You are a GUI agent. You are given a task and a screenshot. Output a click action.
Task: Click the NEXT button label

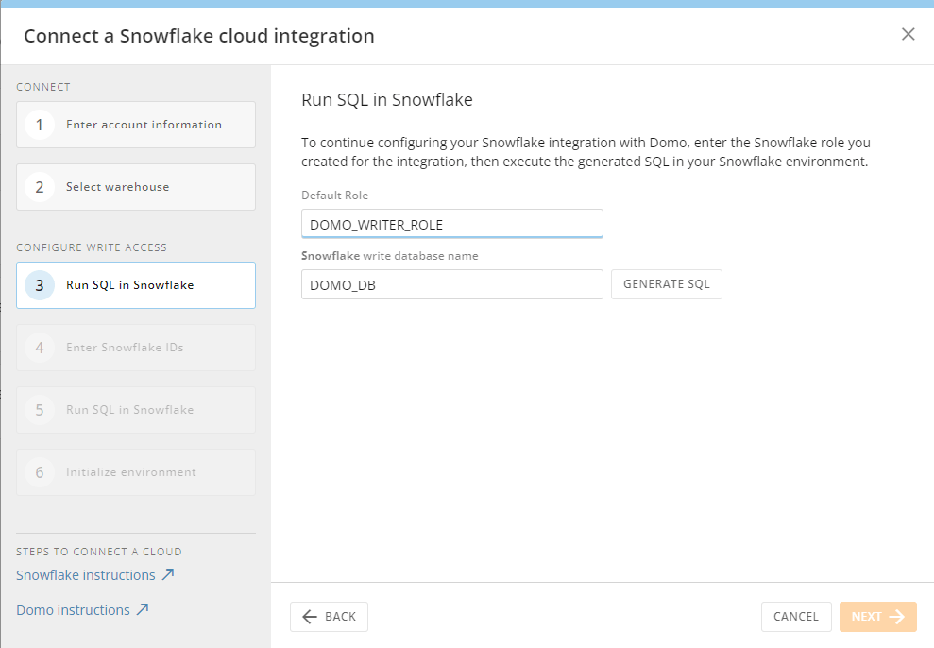(866, 617)
